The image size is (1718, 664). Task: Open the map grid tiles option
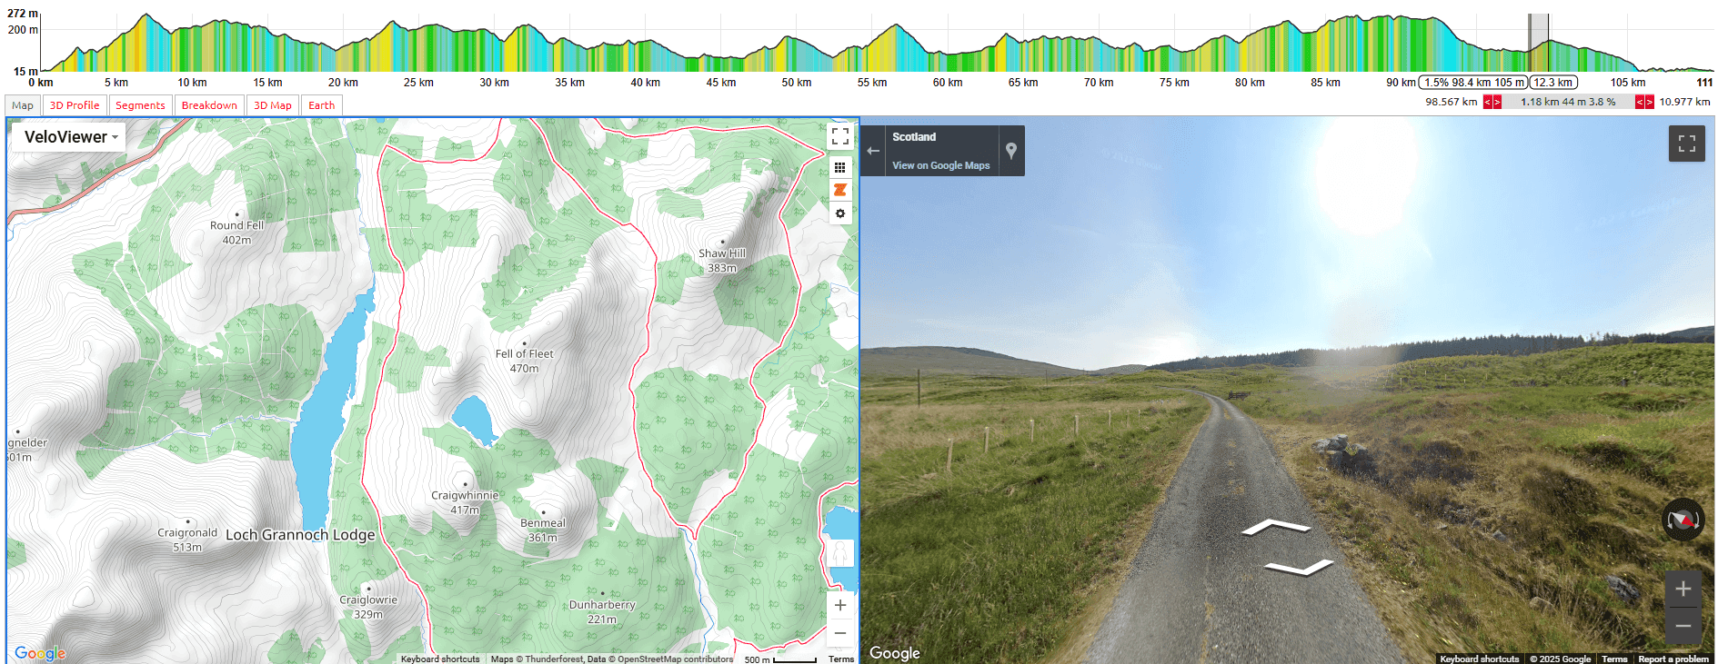[x=840, y=167]
